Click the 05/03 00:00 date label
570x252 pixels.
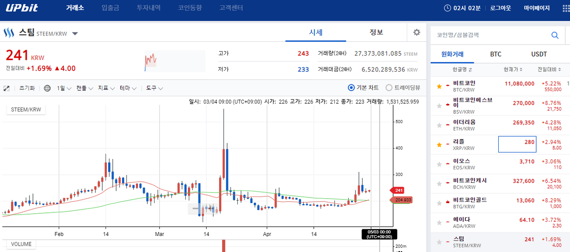(379, 234)
